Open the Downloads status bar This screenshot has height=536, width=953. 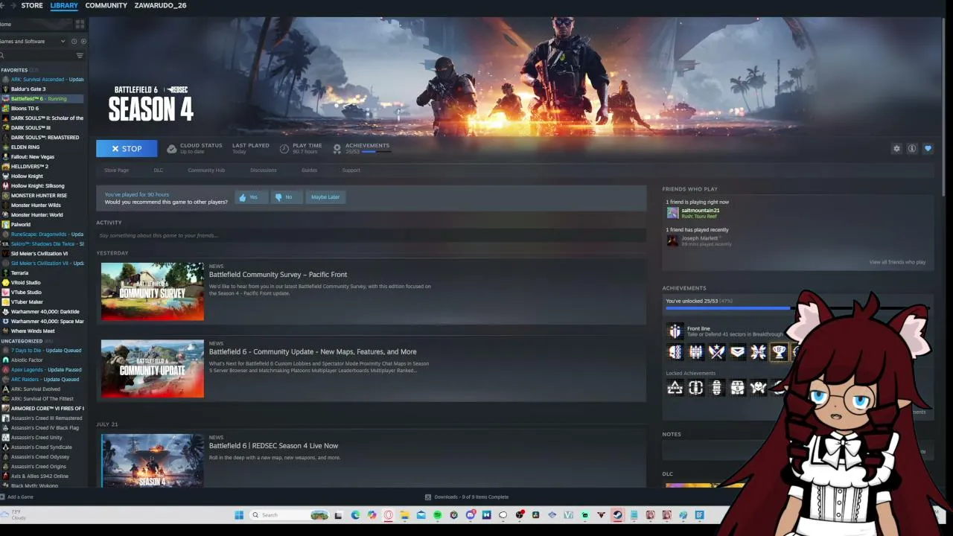[x=467, y=497]
